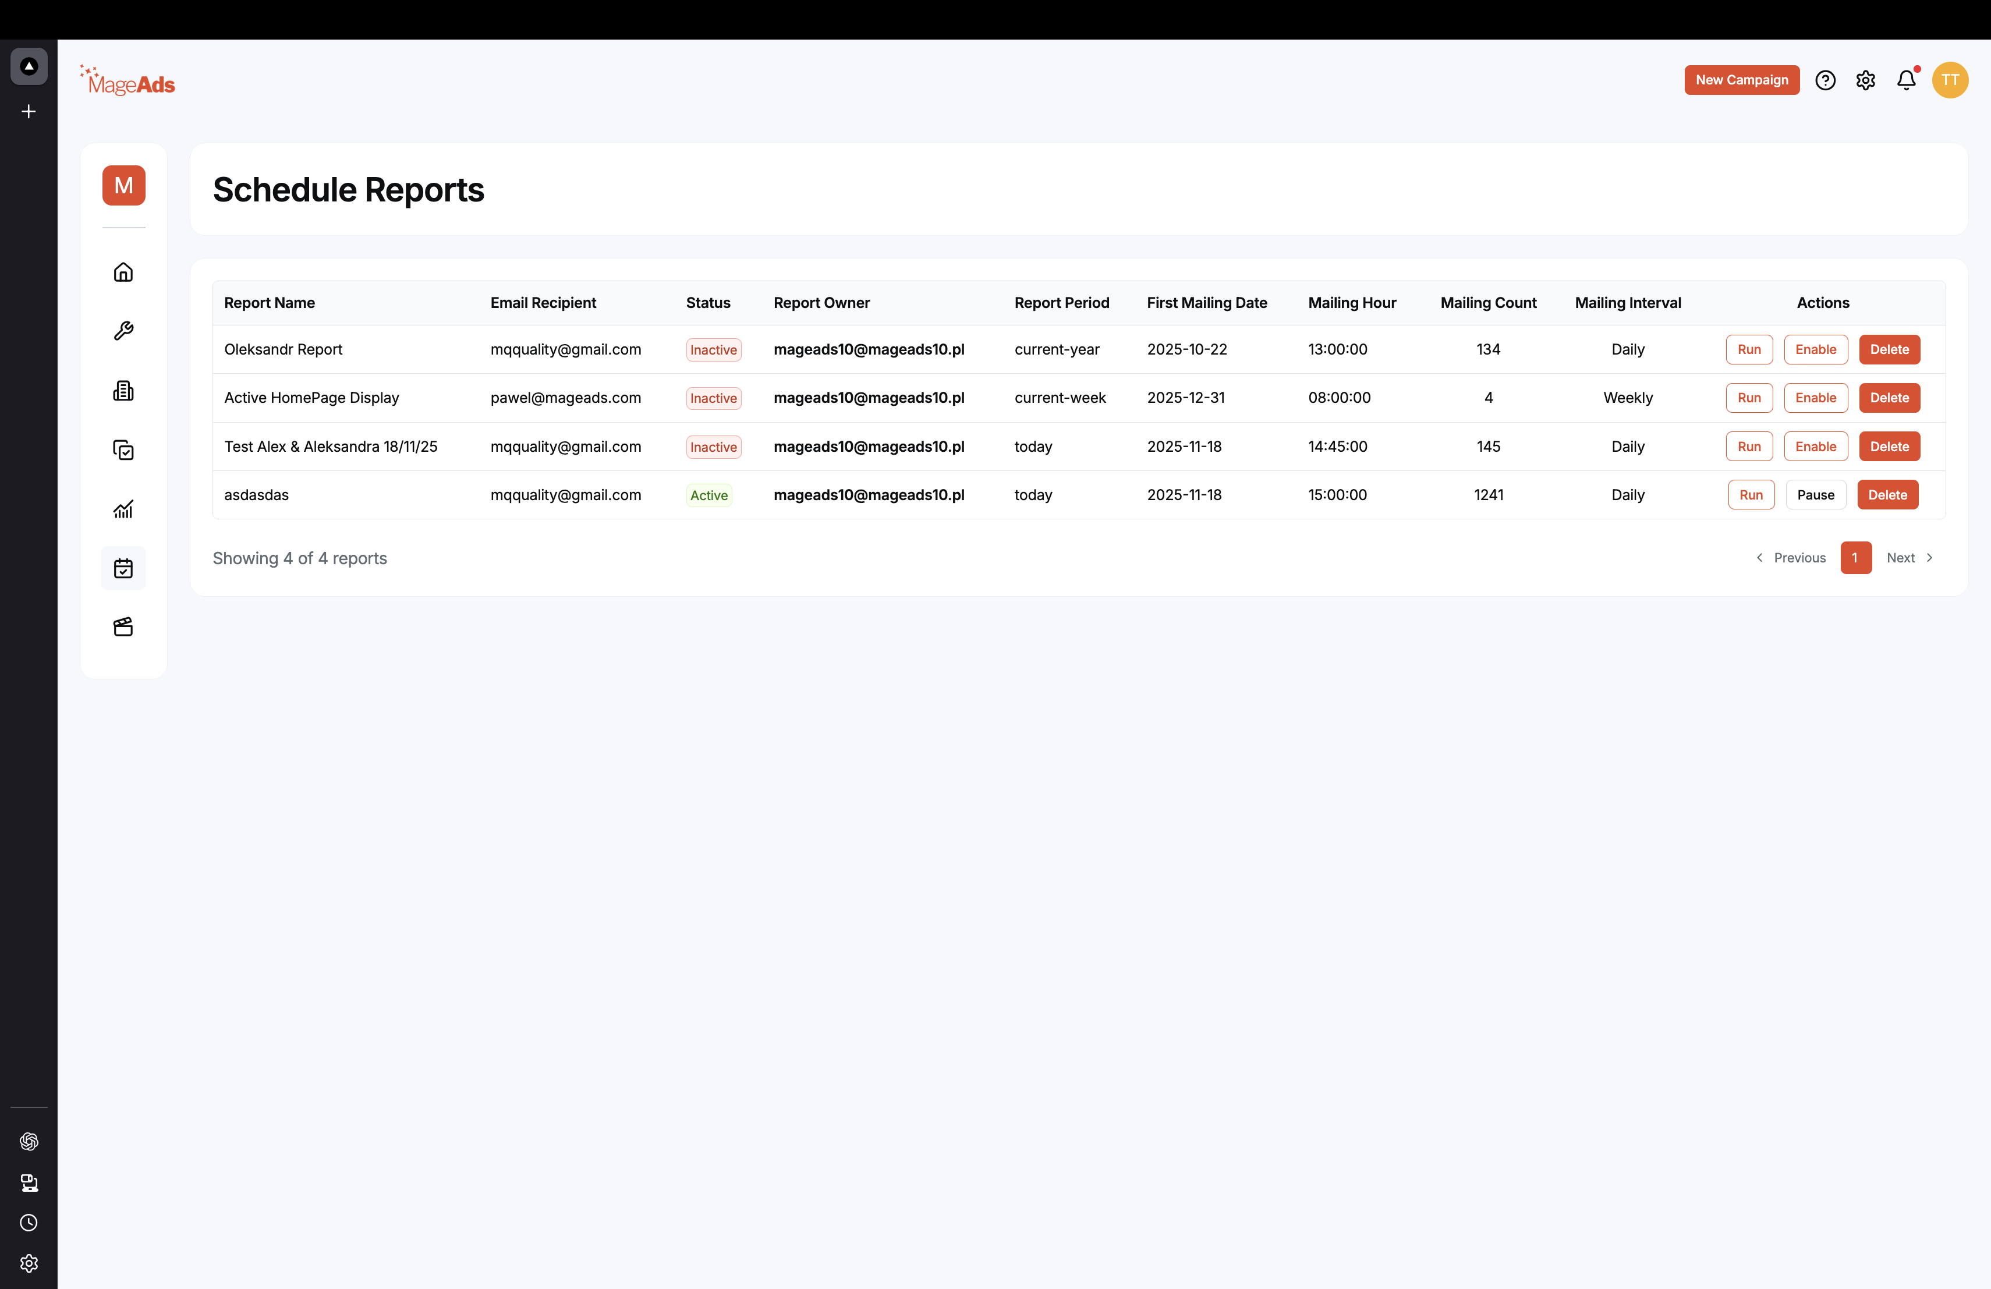Open the clapperboard media icon in sidebar
The height and width of the screenshot is (1289, 1991).
tap(123, 628)
